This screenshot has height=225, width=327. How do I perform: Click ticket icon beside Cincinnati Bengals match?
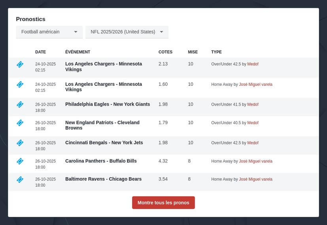20,143
